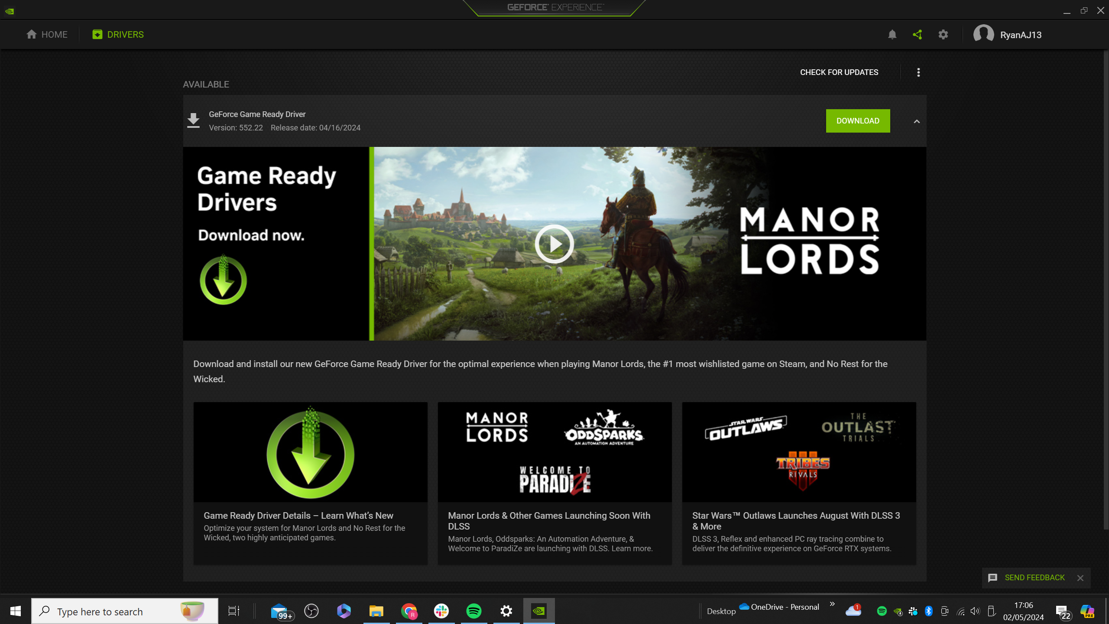Open the Action Center notifications
The width and height of the screenshot is (1109, 624).
coord(1063,612)
